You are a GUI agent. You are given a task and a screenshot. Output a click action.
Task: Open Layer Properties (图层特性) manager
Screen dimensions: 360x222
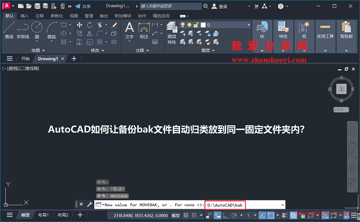pyautogui.click(x=172, y=33)
